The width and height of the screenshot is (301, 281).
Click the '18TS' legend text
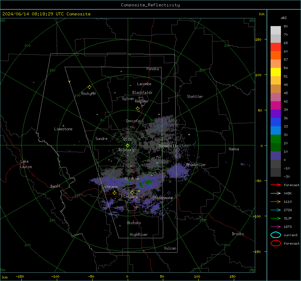tap(288, 227)
